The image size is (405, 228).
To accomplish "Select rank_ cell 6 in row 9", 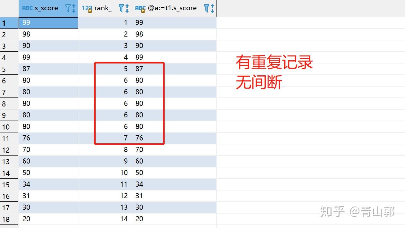I will coord(105,115).
